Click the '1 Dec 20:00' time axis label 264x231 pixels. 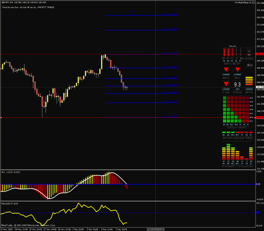(78, 229)
